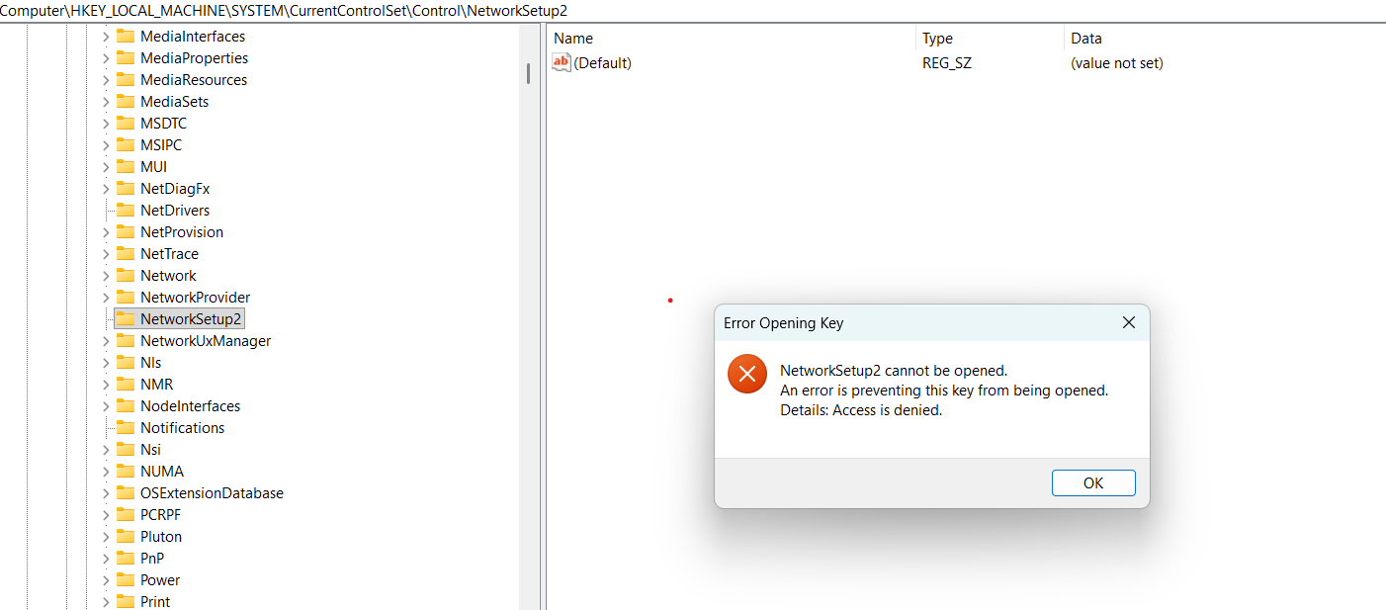Screen dimensions: 1386x610
Task: Click the red error icon in dialog
Action: pyautogui.click(x=746, y=374)
